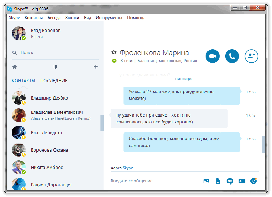Add people to this conversation
This screenshot has height=197, width=272.
tap(251, 56)
